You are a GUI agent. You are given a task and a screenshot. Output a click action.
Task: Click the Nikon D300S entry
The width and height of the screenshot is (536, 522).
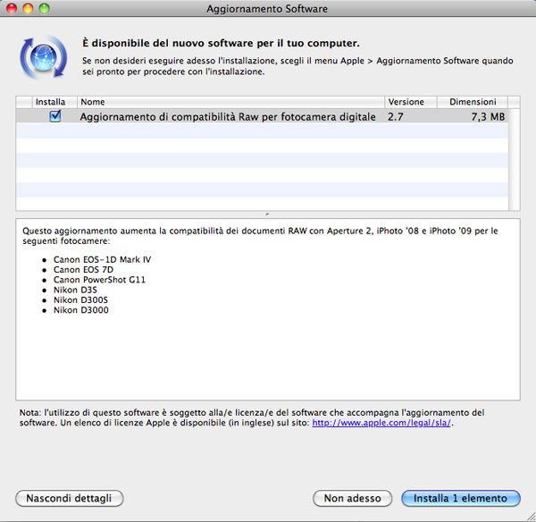pos(80,300)
